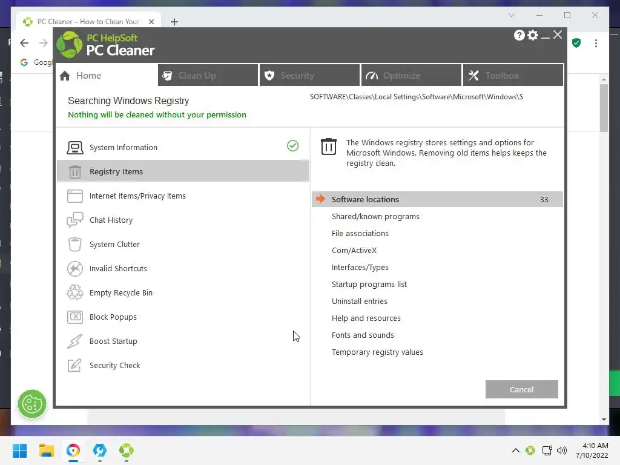
Task: Select Block Popups entry
Action: (x=183, y=317)
